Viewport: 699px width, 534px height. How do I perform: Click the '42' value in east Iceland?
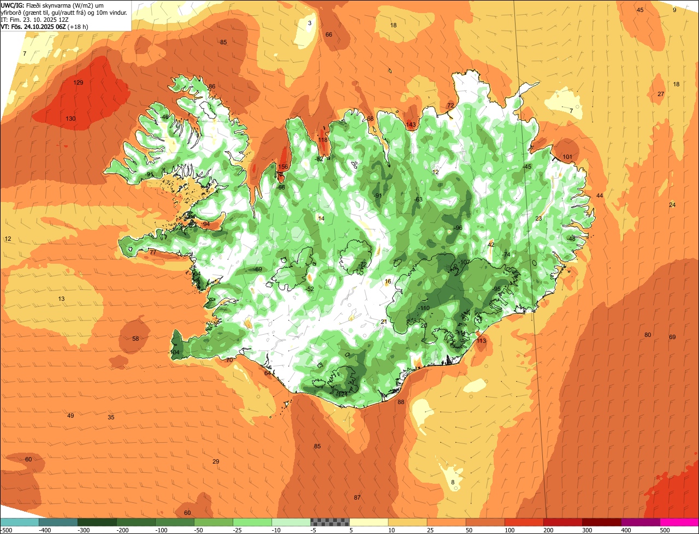pos(491,245)
